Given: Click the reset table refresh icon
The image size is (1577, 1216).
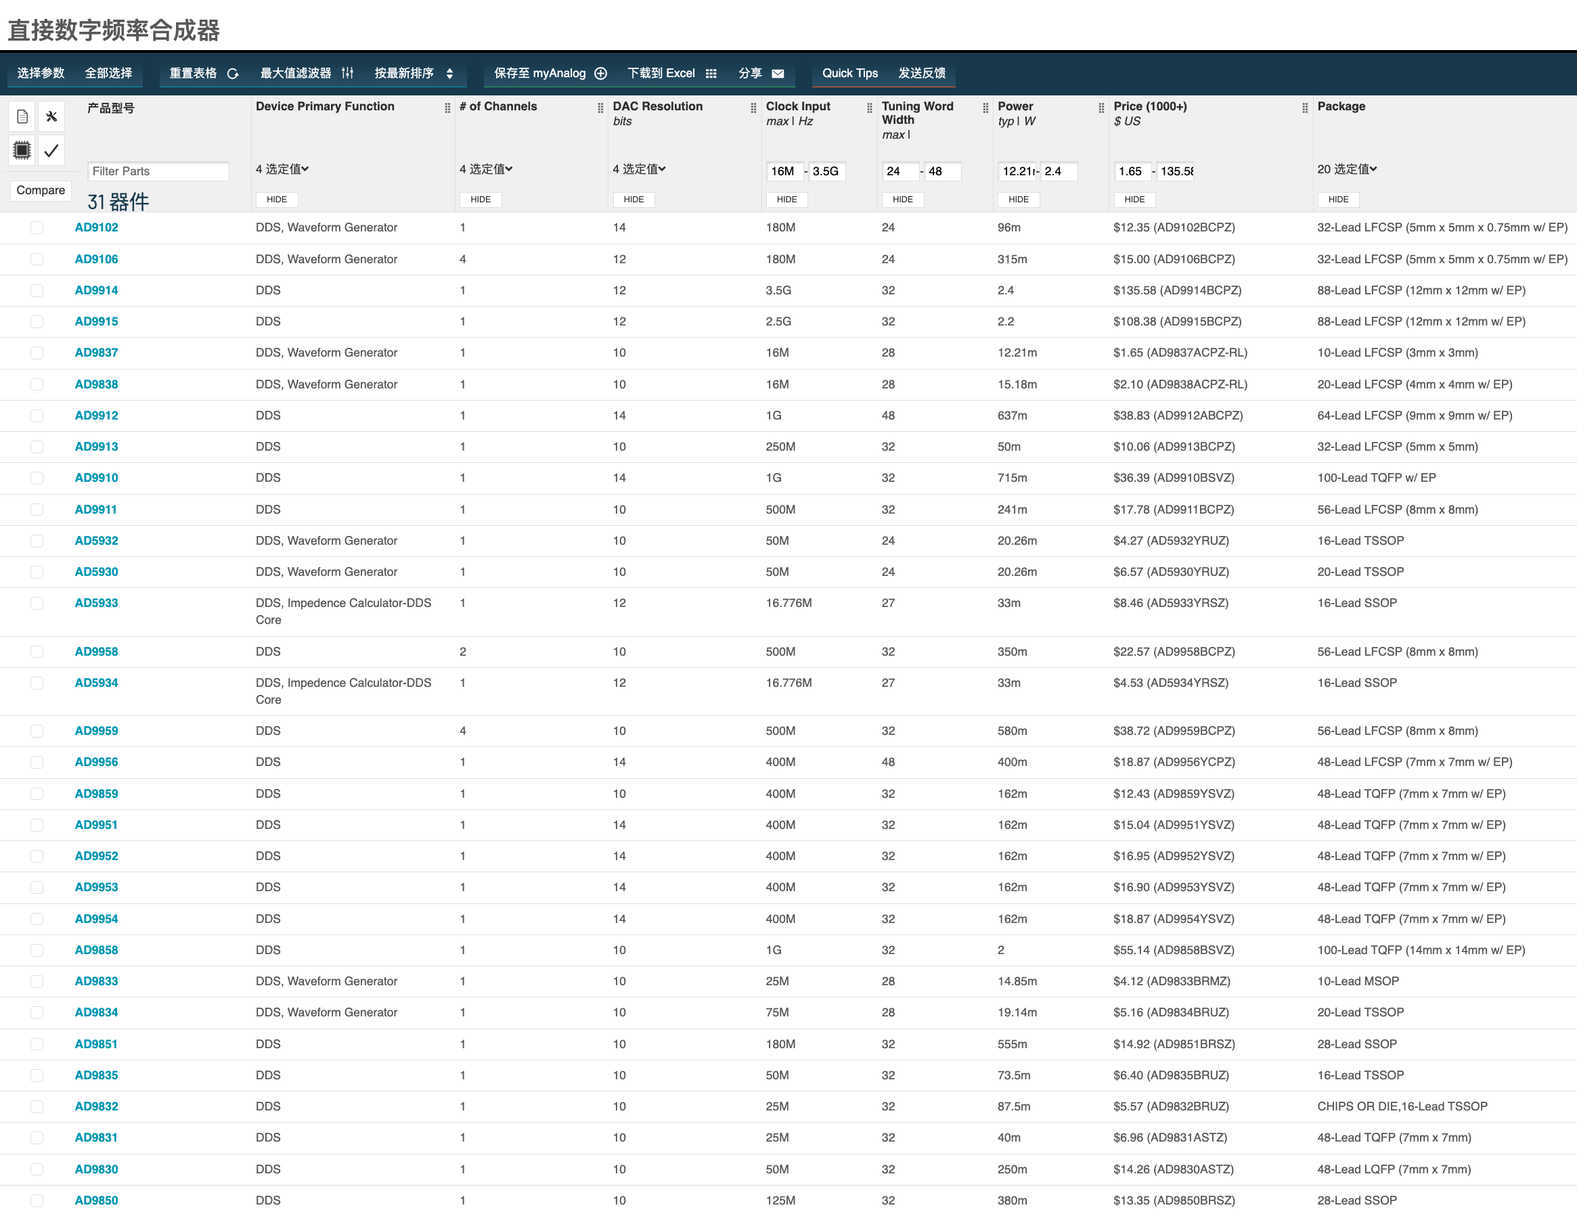Looking at the screenshot, I should click(x=233, y=74).
